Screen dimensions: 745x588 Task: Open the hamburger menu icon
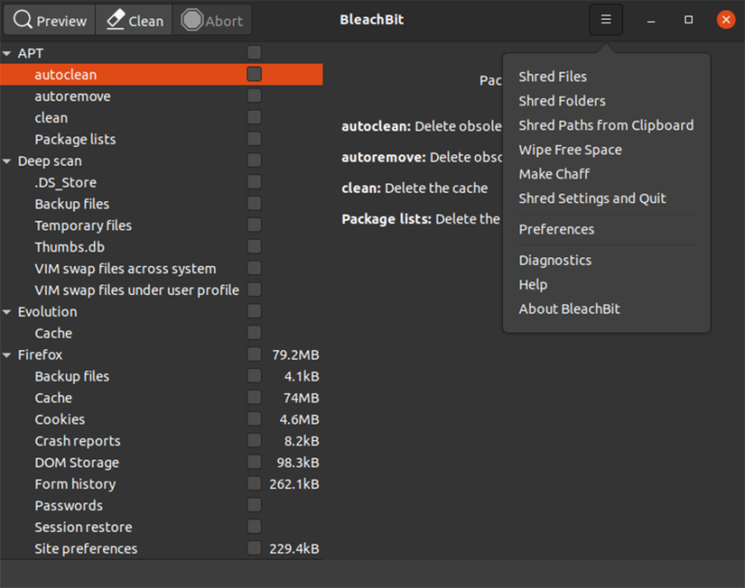(605, 19)
